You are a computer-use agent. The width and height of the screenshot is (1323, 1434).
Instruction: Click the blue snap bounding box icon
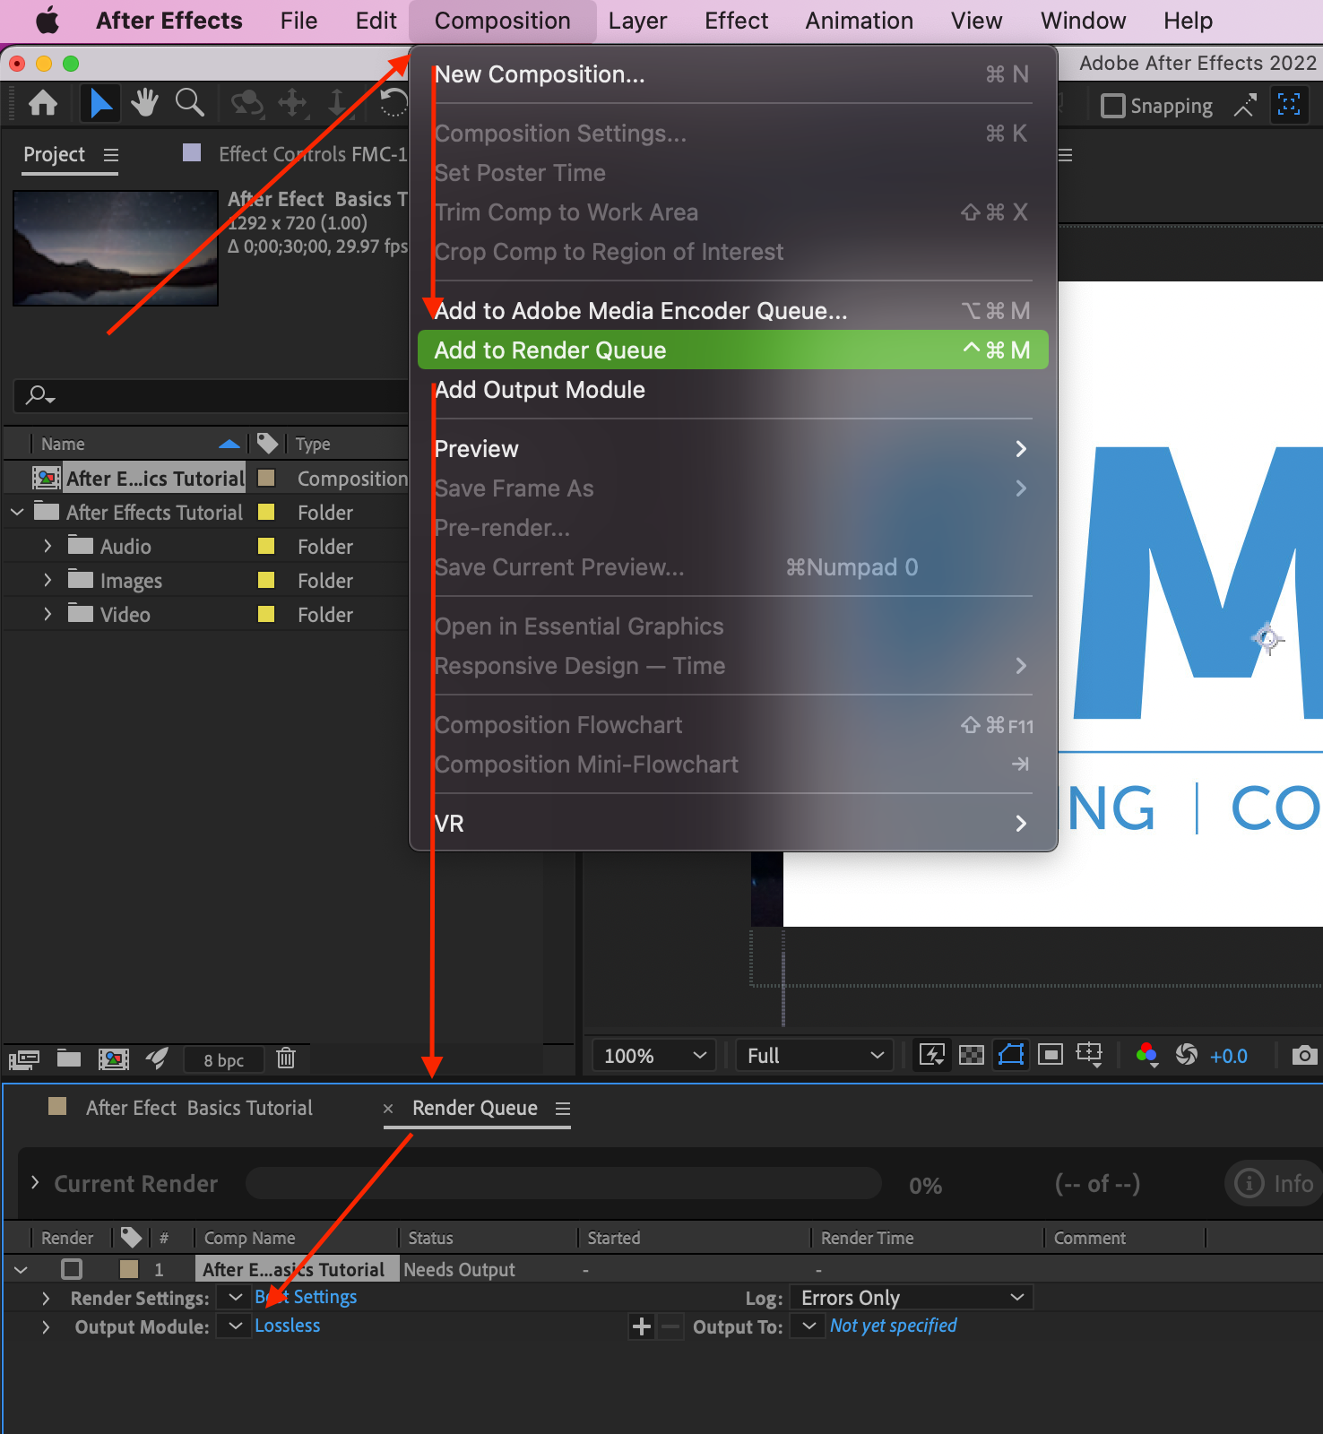1289,105
